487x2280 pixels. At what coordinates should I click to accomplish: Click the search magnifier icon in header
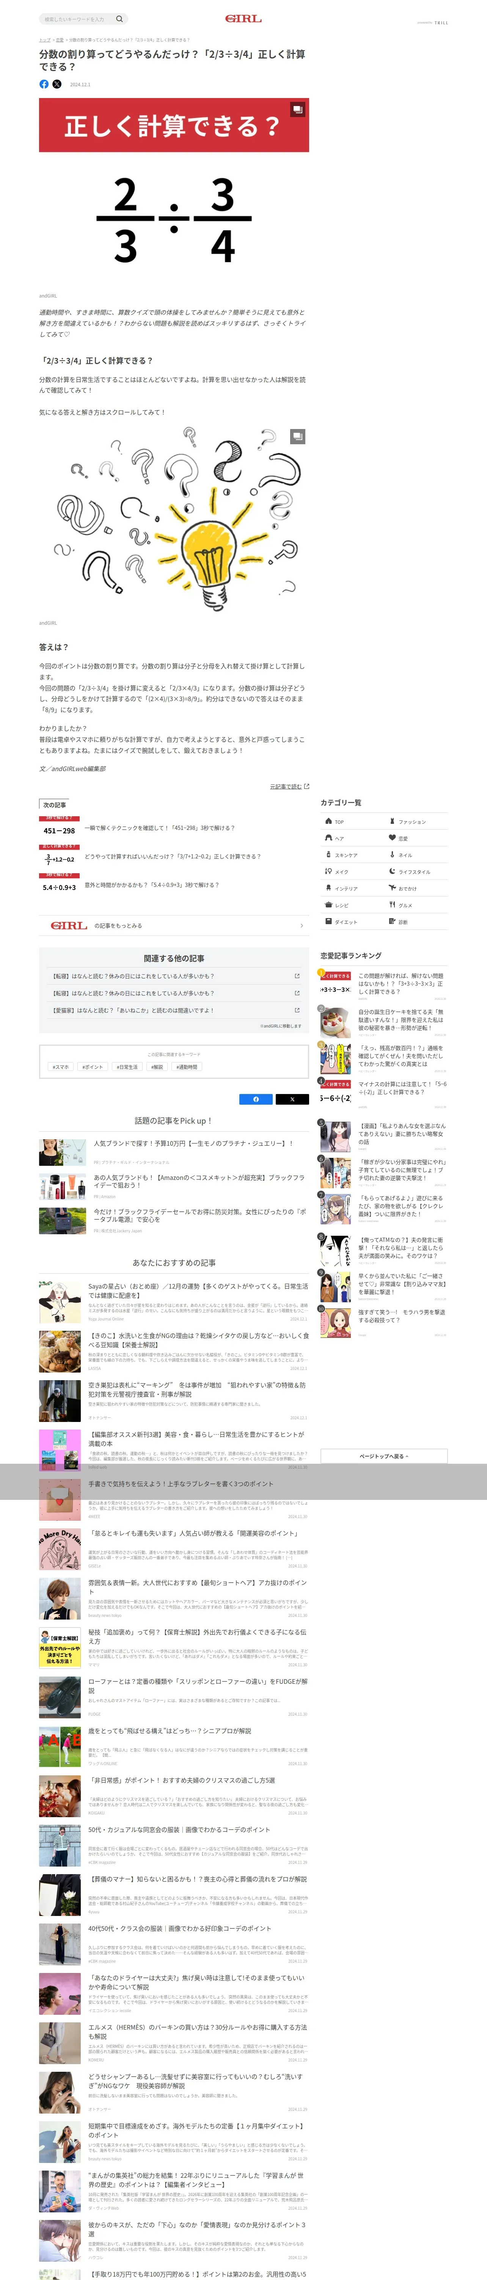pyautogui.click(x=120, y=19)
